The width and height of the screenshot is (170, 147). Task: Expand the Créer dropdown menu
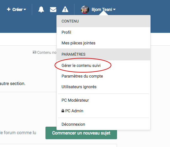[x=17, y=9]
